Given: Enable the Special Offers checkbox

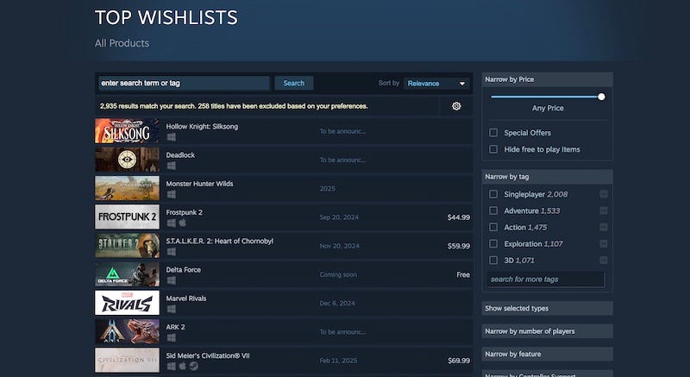Looking at the screenshot, I should (x=493, y=132).
